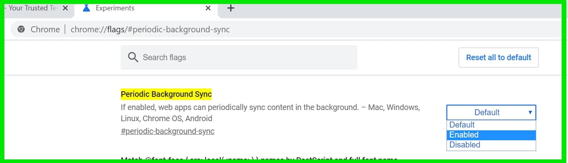This screenshot has height=163, width=568.
Task: Open a new tab with plus icon
Action: pos(230,8)
